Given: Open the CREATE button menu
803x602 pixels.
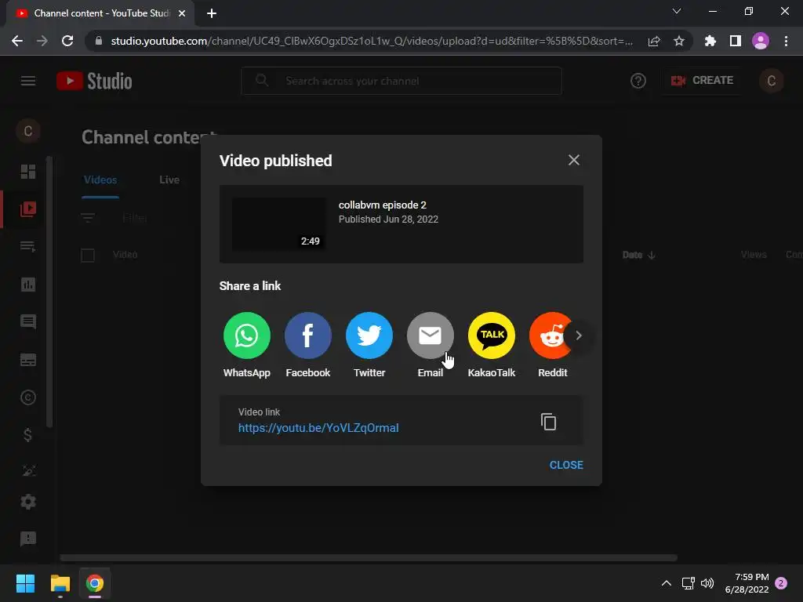Looking at the screenshot, I should point(702,81).
